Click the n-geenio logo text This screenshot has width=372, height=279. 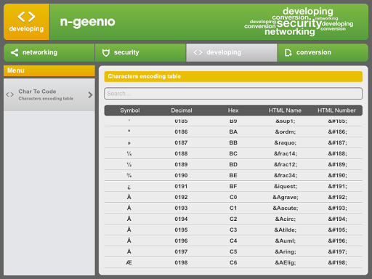(x=87, y=23)
